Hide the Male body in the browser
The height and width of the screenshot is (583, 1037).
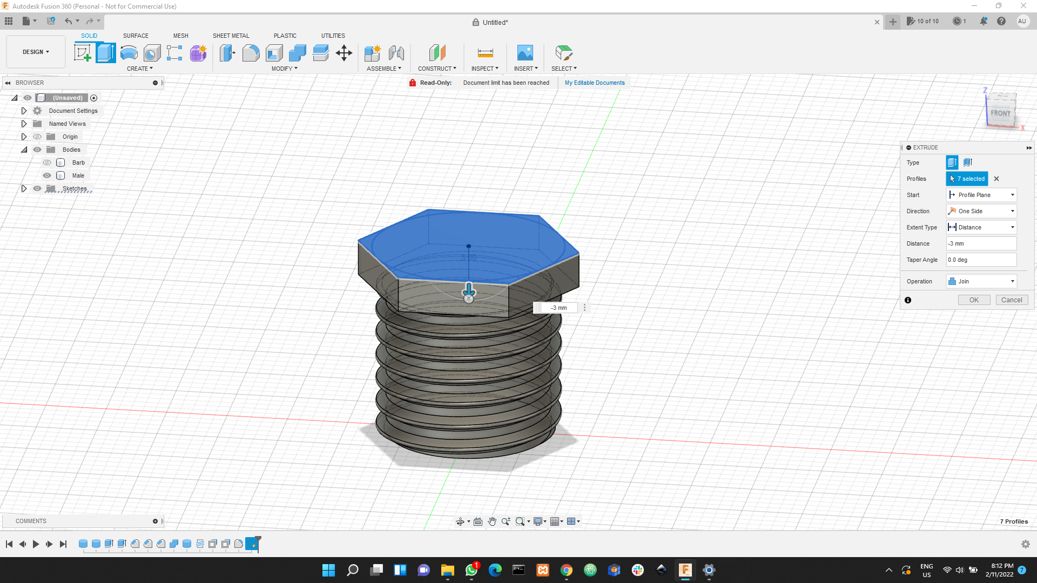(x=47, y=175)
